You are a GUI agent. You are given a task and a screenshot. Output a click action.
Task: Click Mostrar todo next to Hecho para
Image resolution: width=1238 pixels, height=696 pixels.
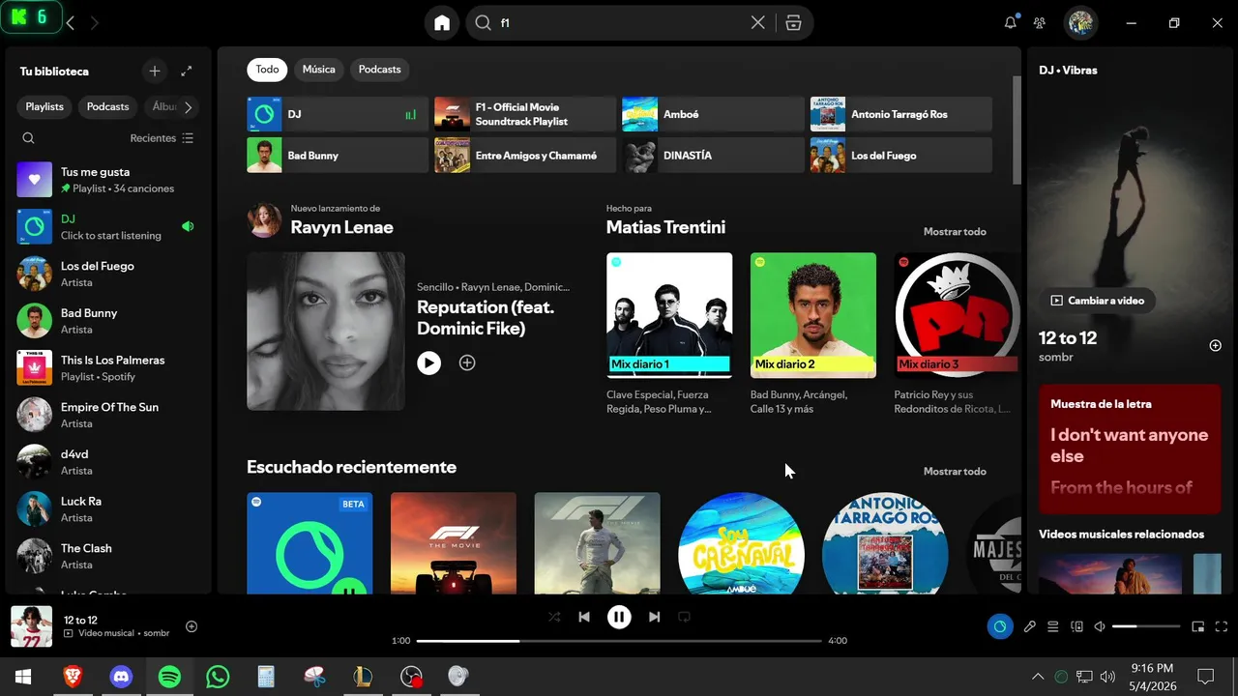click(955, 232)
